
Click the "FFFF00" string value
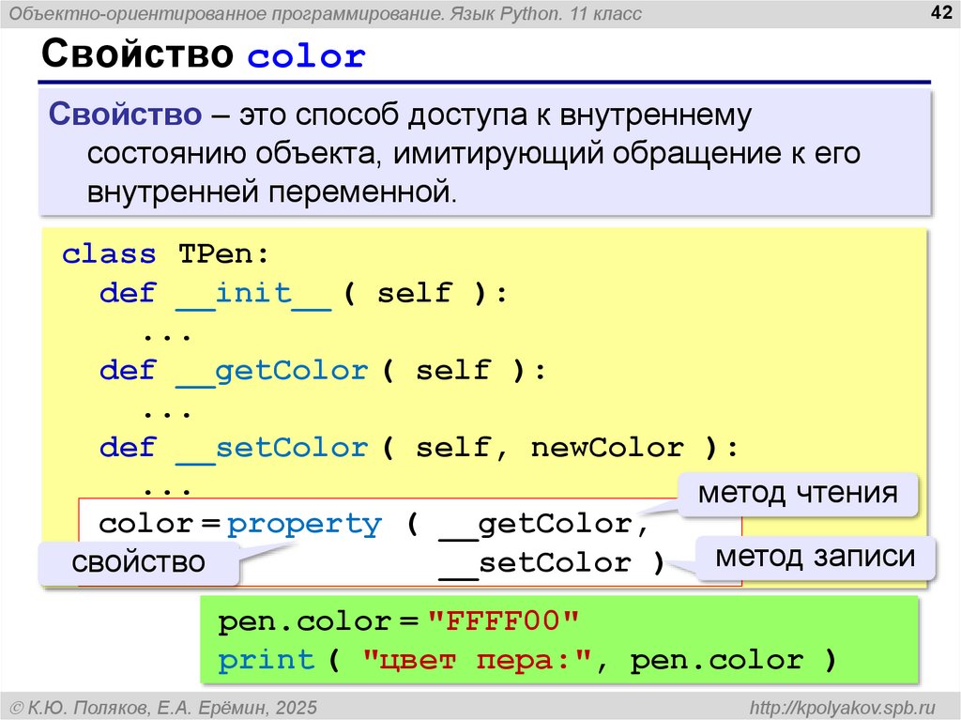point(506,621)
